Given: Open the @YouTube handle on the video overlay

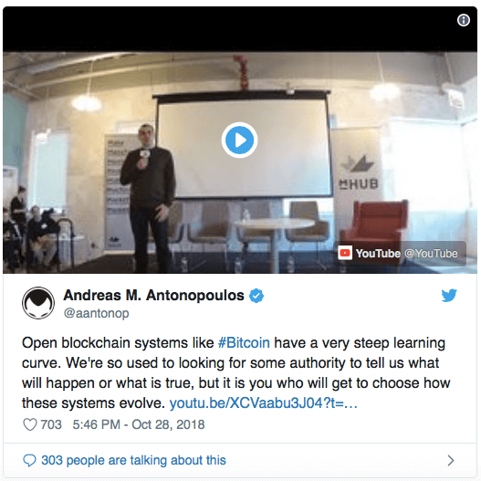Looking at the screenshot, I should 431,254.
